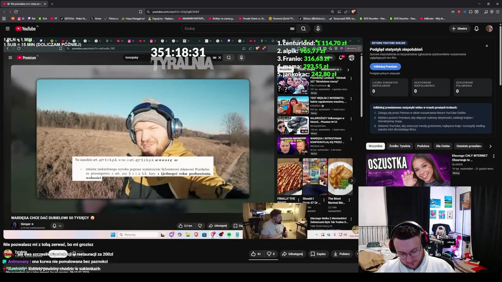Select the "Dla Ciebie" filter chip
Image resolution: width=502 pixels, height=282 pixels.
(x=443, y=146)
